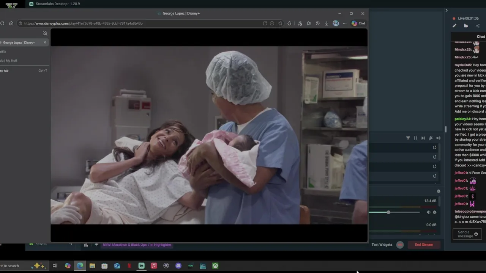Close the George Lopez | Disney+ tab
Image resolution: width=486 pixels, height=273 pixels.
tap(45, 42)
